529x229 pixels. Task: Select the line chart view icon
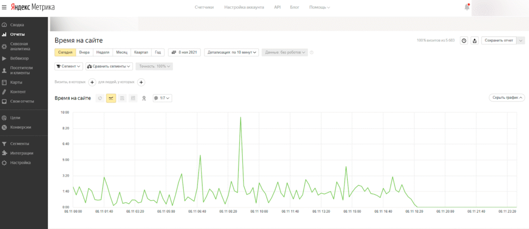(x=111, y=98)
